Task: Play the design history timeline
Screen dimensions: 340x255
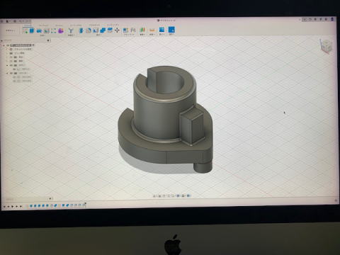Action: 13,206
